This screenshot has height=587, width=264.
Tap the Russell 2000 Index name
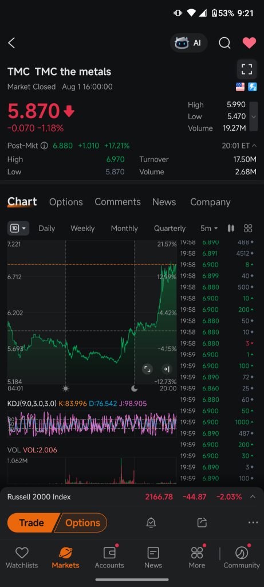[39, 497]
